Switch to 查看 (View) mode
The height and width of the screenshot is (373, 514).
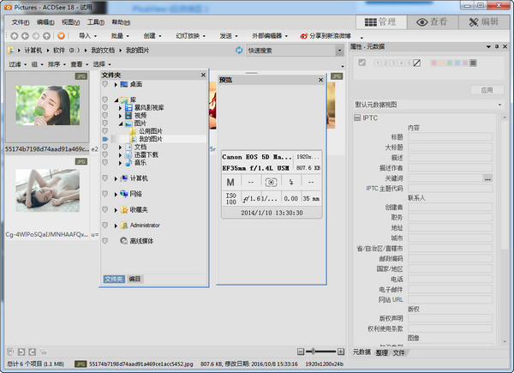tap(432, 22)
